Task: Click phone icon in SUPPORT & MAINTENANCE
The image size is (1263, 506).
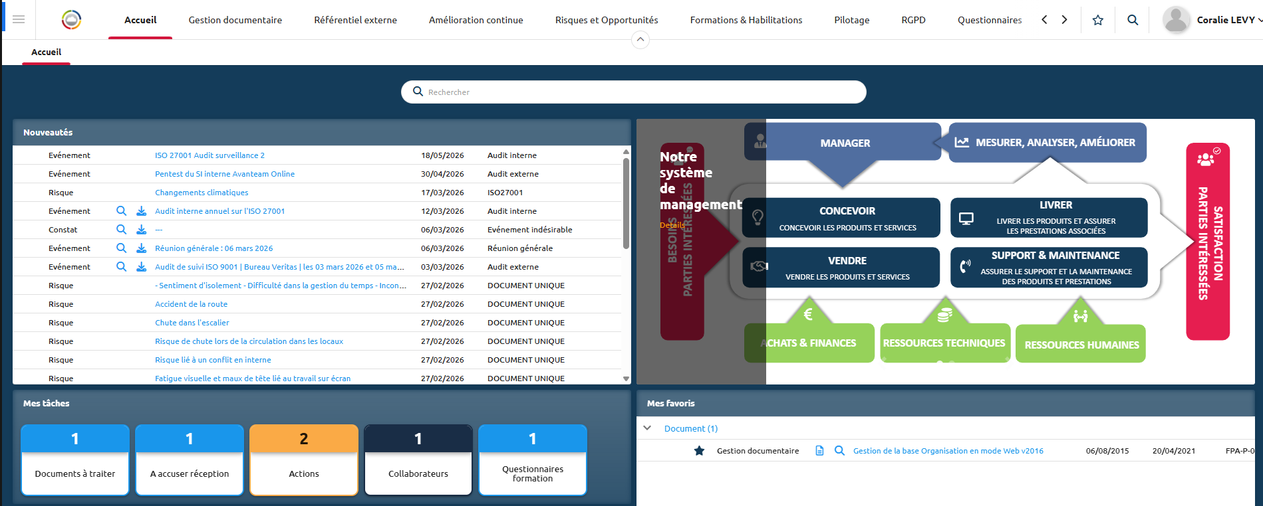Action: [965, 266]
